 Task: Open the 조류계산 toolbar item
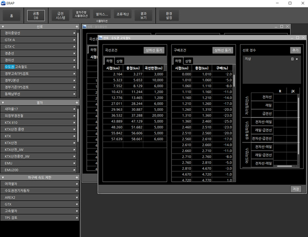122,15
